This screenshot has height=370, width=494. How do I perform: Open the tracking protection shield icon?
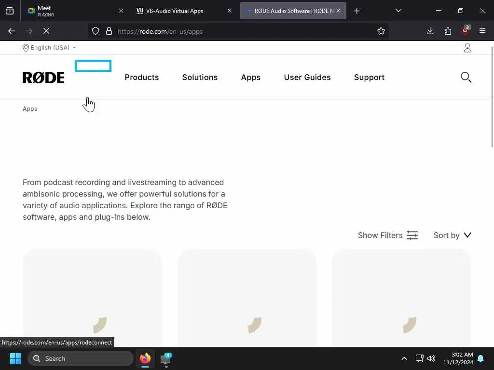tap(96, 31)
